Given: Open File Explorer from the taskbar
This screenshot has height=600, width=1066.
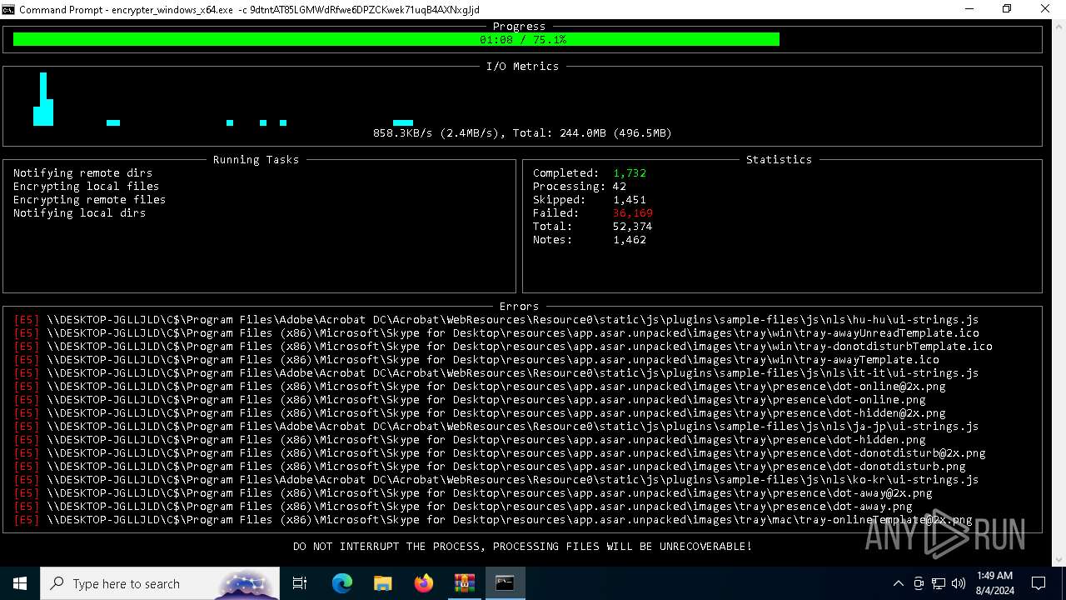Looking at the screenshot, I should (383, 583).
